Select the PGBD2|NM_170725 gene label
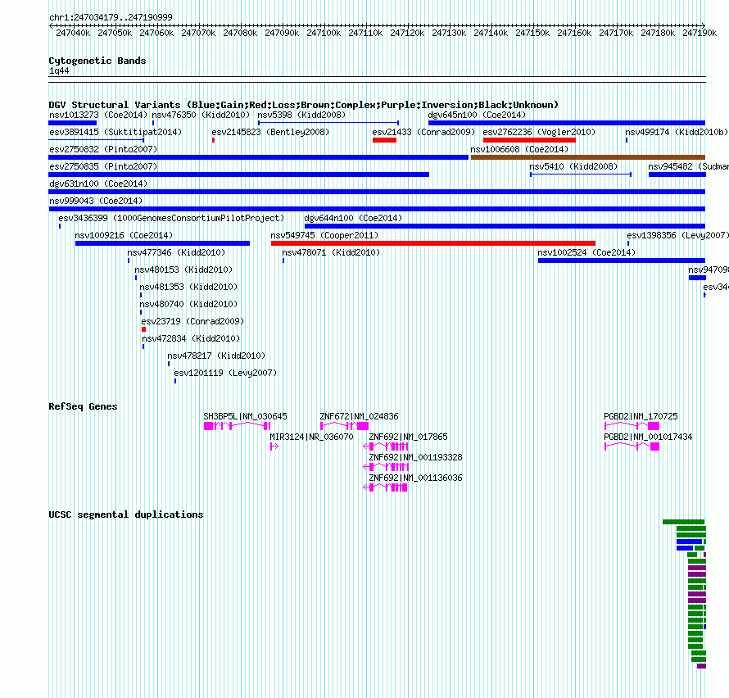729x698 pixels. point(641,416)
